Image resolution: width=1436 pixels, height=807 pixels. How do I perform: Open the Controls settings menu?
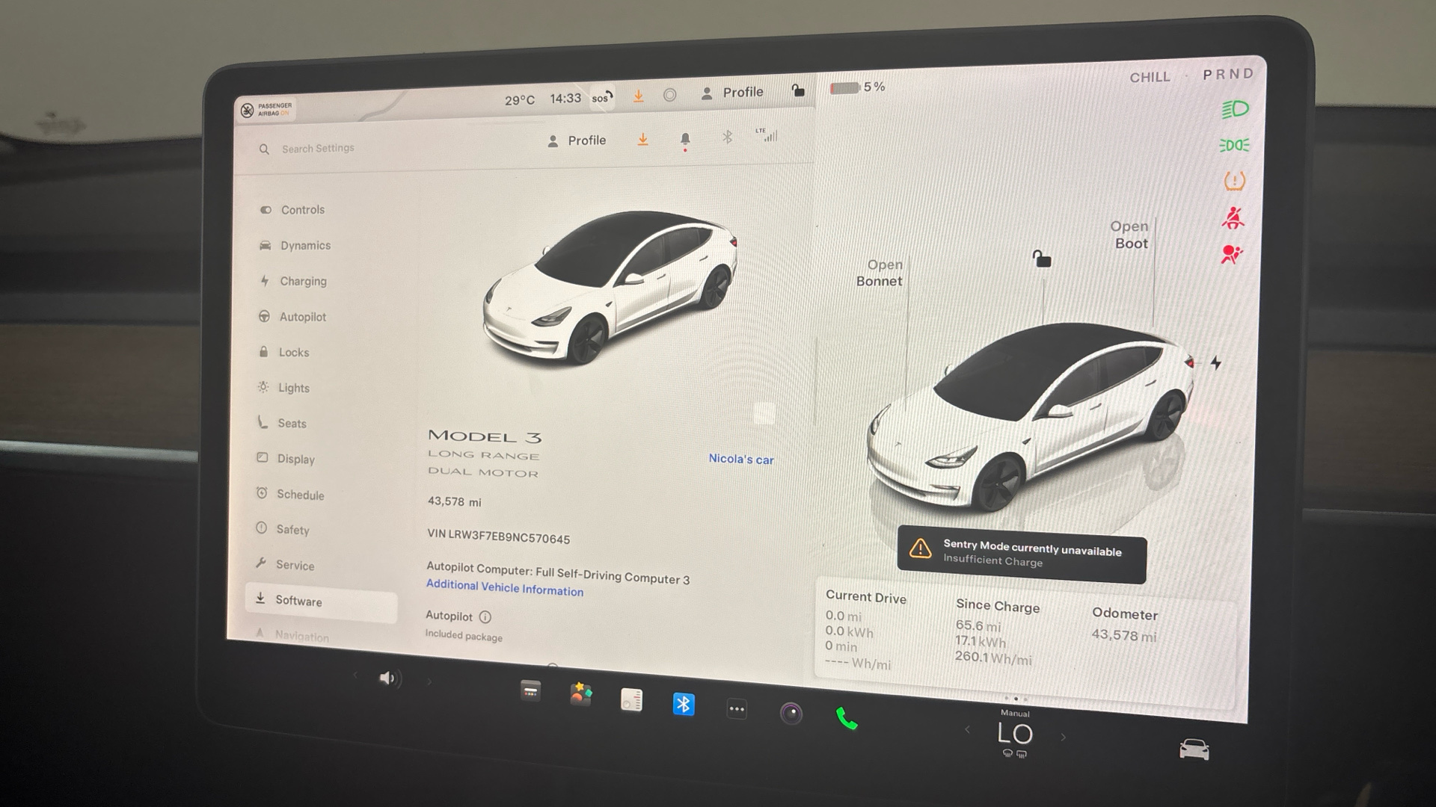292,210
